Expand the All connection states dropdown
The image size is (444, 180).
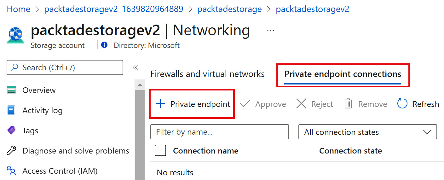tap(367, 132)
